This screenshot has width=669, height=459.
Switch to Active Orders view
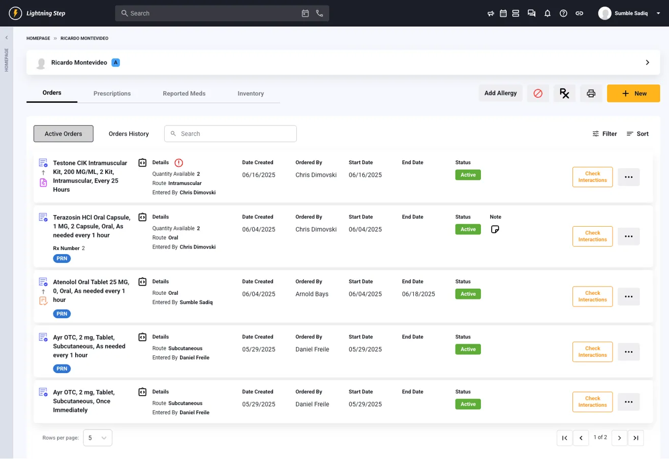coord(64,134)
